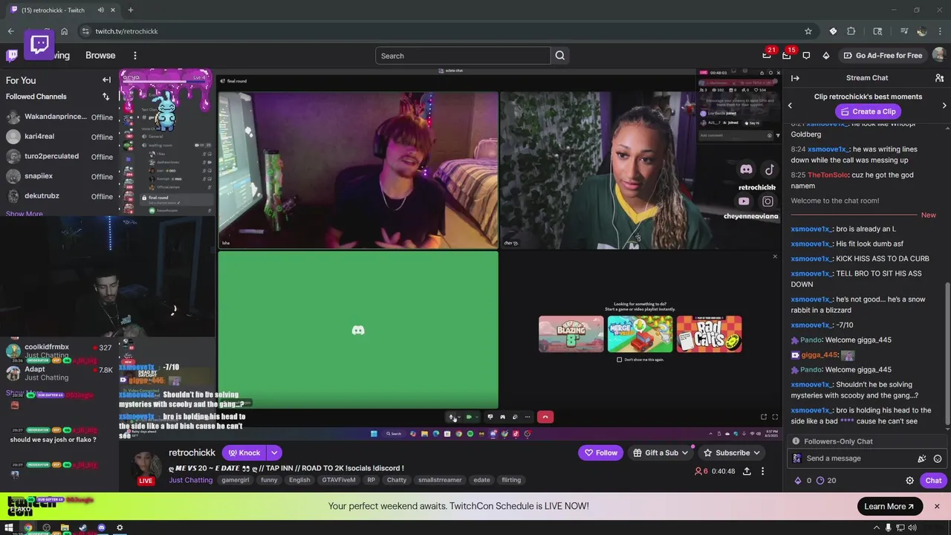This screenshot has width=951, height=535.
Task: Open the stream's three-dot options menu
Action: [x=762, y=471]
